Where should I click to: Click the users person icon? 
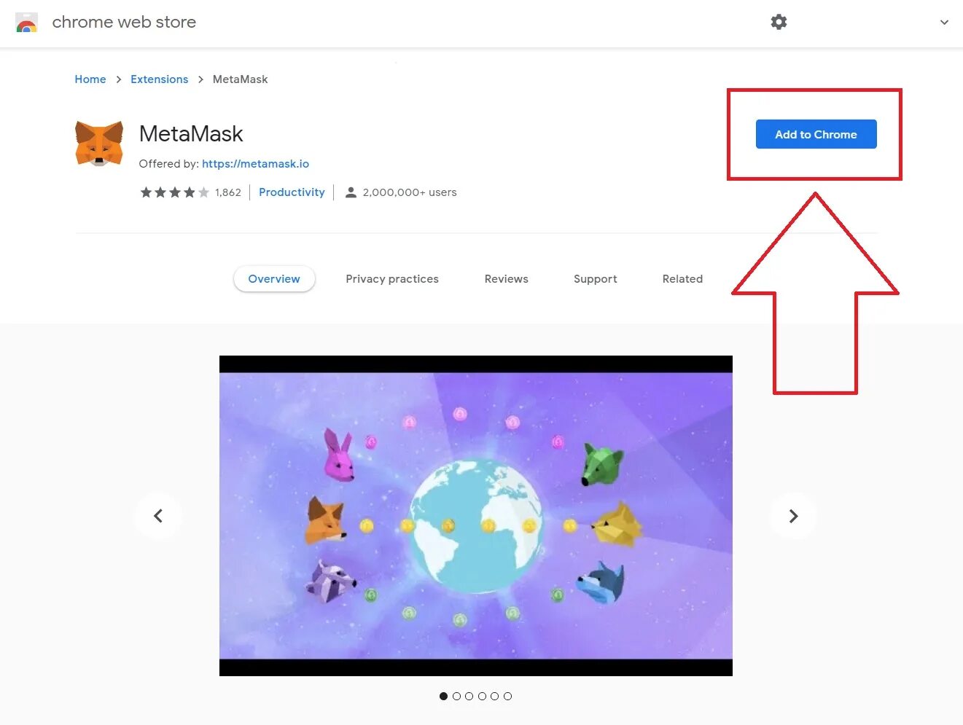click(351, 192)
